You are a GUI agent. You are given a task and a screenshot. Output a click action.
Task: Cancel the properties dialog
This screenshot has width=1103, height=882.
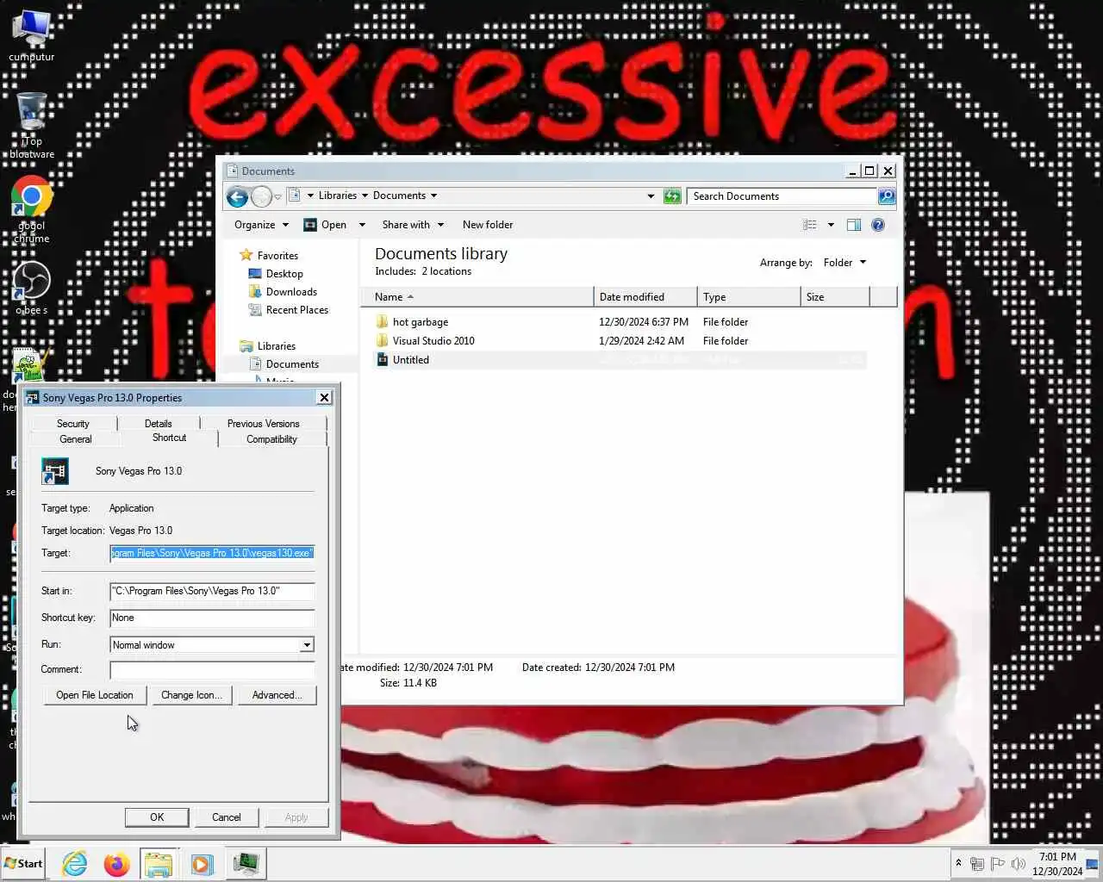[227, 817]
